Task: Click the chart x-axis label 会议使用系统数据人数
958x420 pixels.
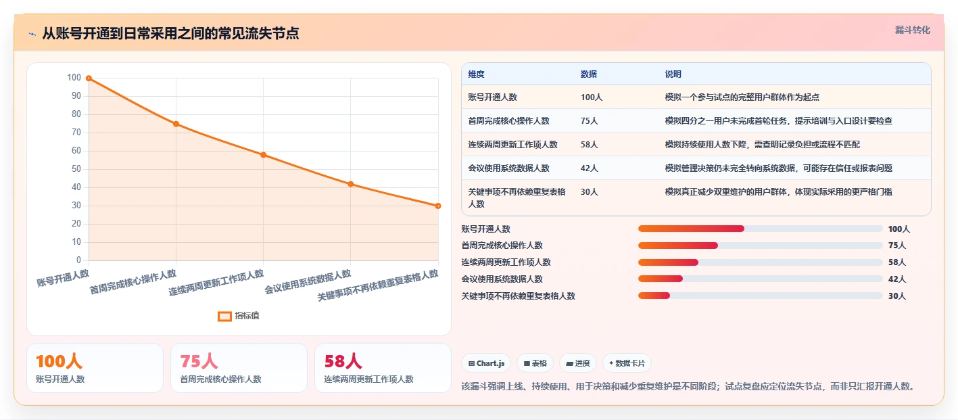Action: [x=308, y=282]
